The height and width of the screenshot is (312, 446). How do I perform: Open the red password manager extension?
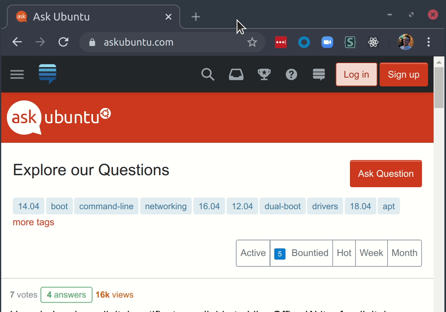tap(281, 42)
